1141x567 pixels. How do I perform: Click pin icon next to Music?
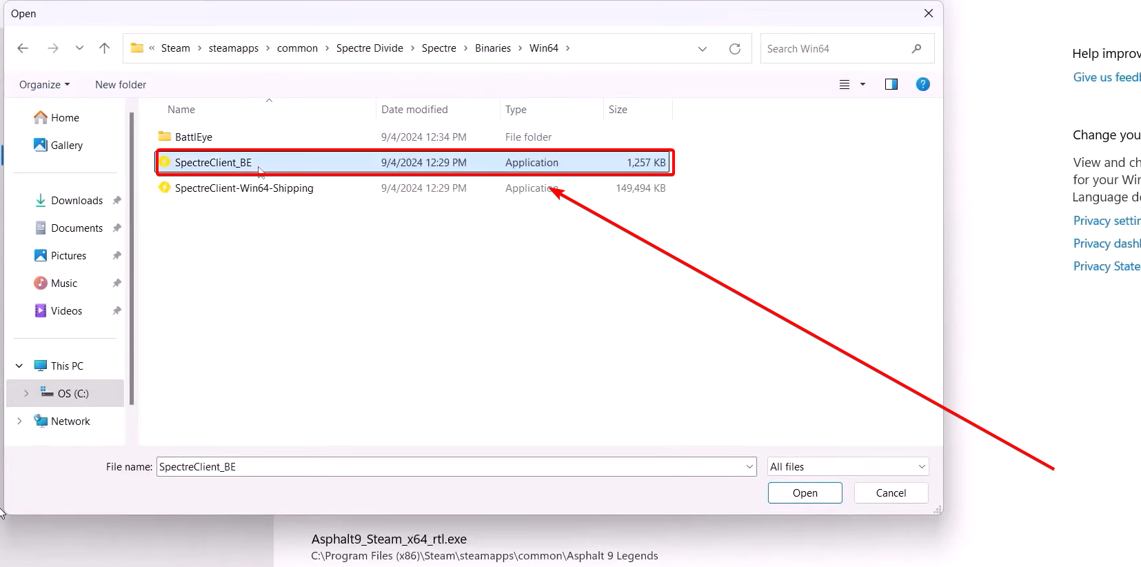[117, 283]
